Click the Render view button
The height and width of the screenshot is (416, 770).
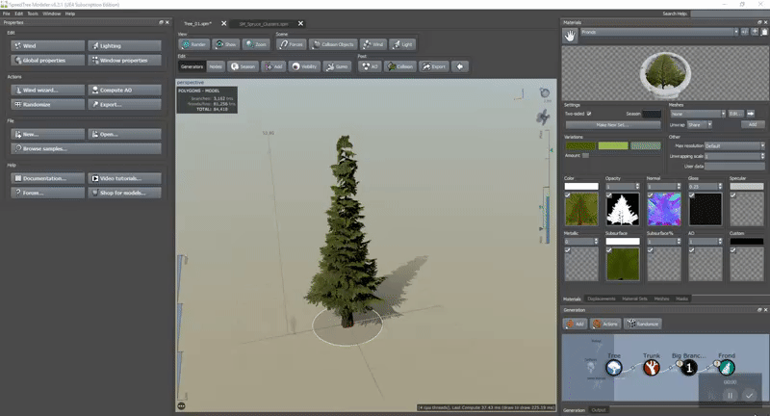click(x=195, y=43)
